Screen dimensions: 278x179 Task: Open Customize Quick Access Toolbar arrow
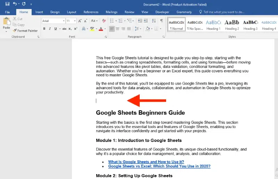(31, 4)
